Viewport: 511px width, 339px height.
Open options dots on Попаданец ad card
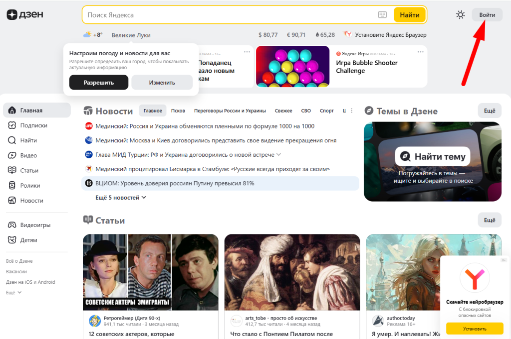247,52
